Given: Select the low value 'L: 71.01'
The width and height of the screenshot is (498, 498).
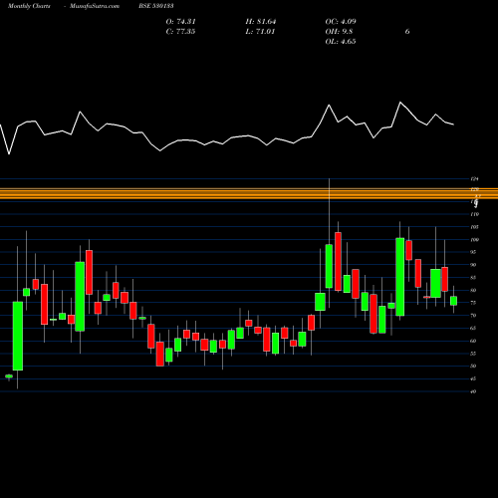Looking at the screenshot, I should [x=260, y=32].
